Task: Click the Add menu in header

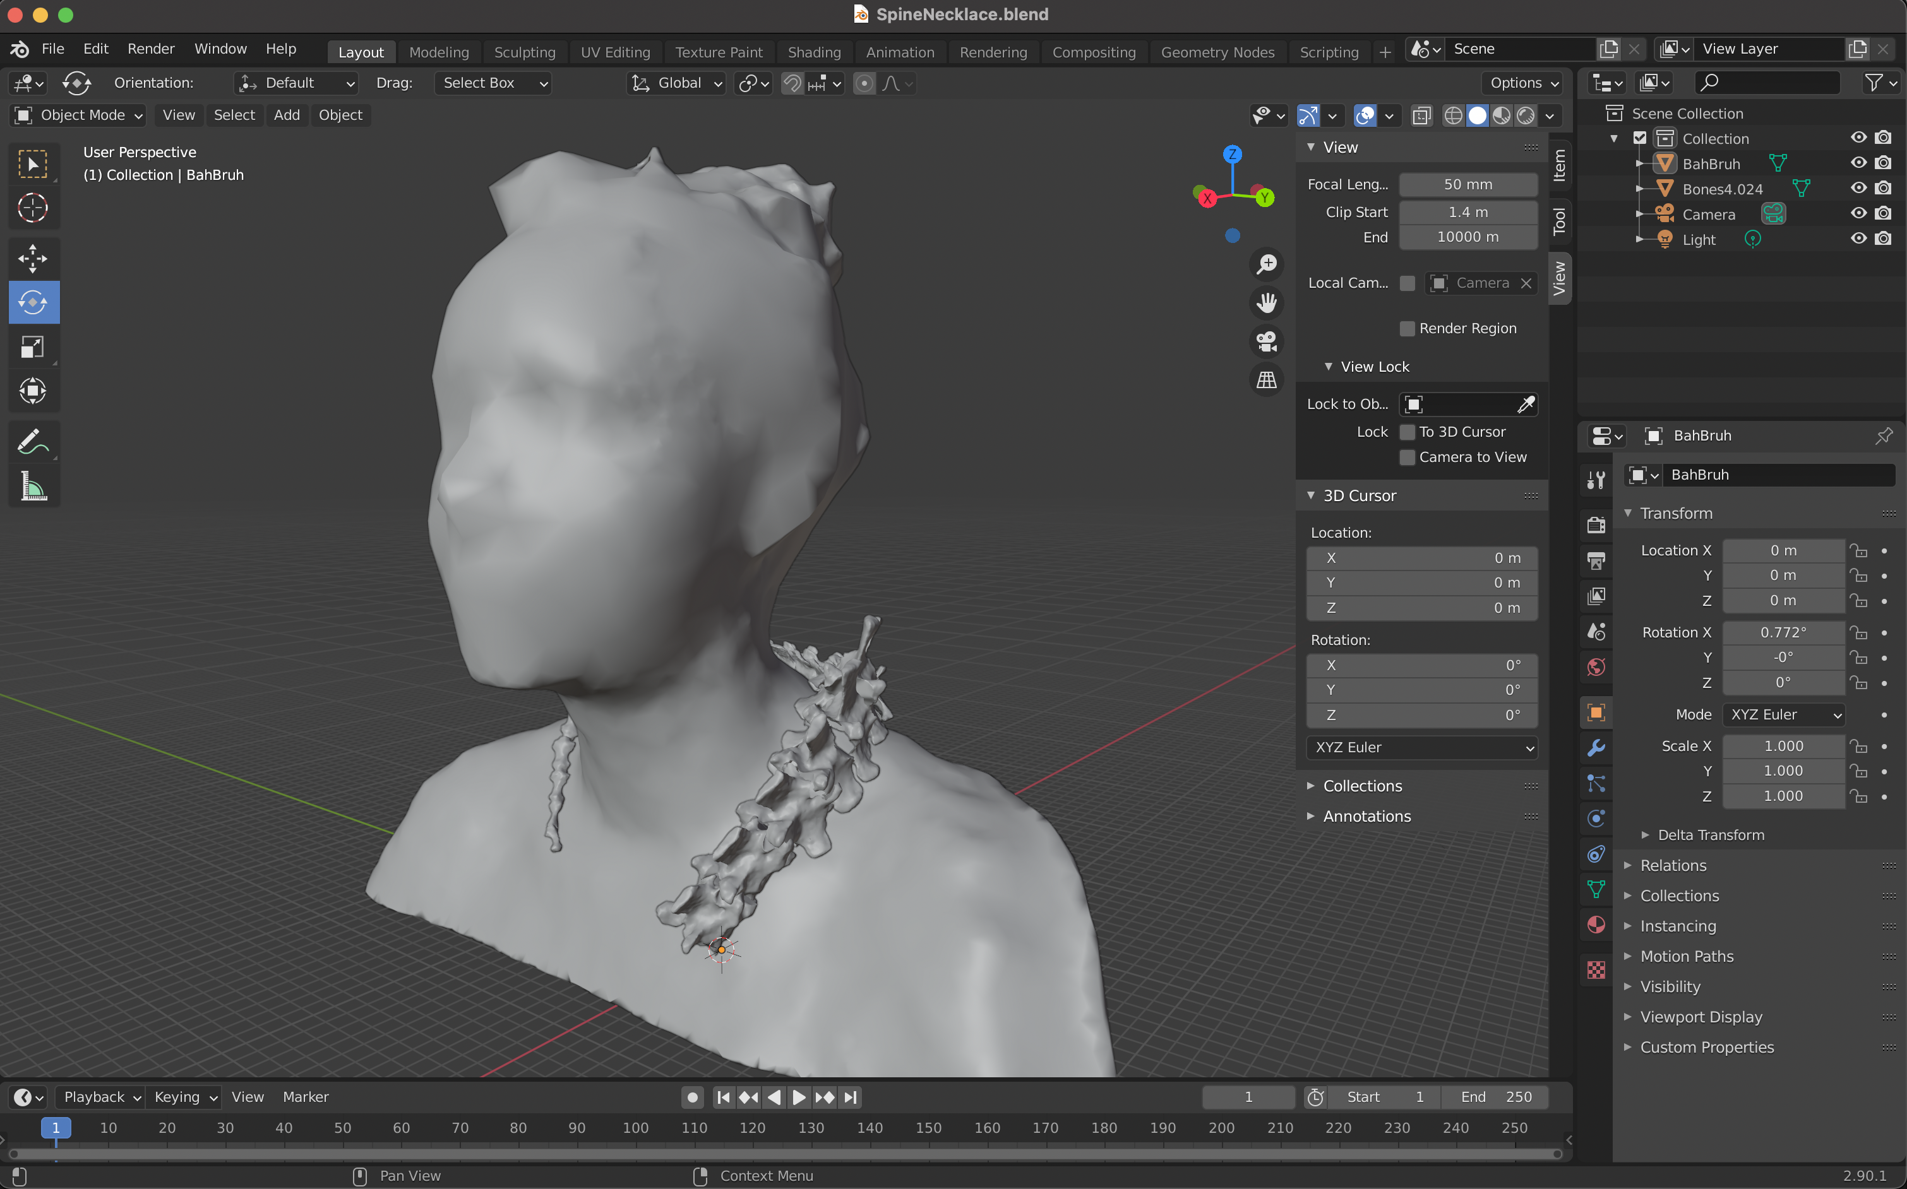Action: [x=285, y=114]
